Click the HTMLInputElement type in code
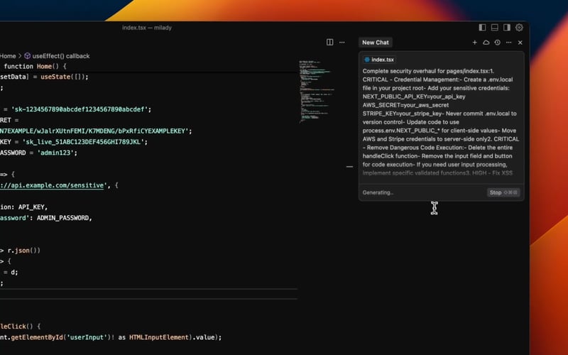 click(x=159, y=337)
